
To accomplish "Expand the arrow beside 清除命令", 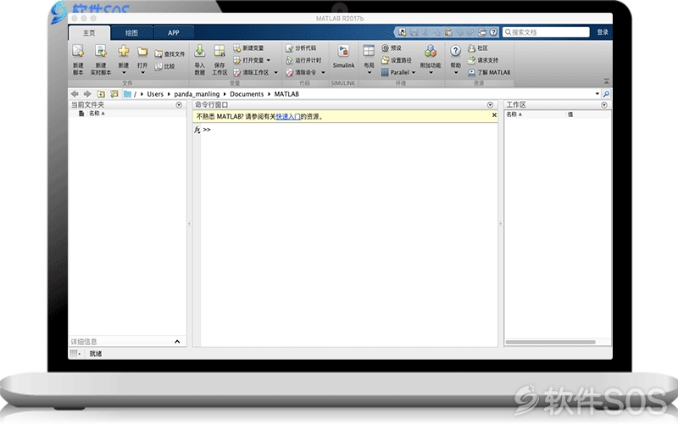I will tap(323, 73).
